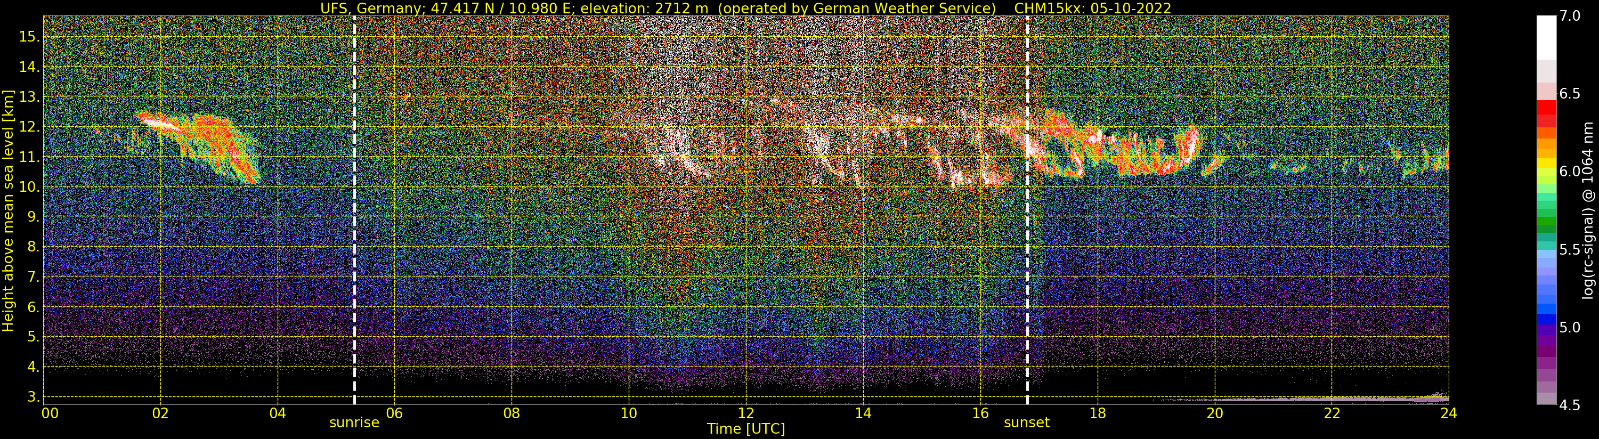1599x439 pixels.
Task: Click the colorbar tick value 4.5
Action: [x=1570, y=405]
